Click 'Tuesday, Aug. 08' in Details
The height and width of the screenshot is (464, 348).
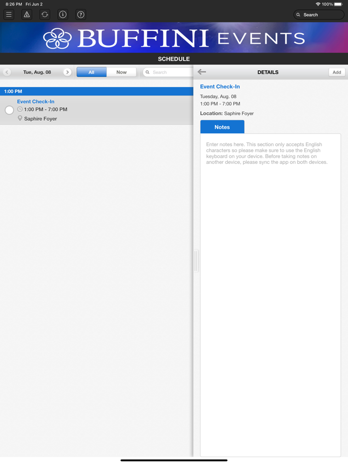[218, 96]
